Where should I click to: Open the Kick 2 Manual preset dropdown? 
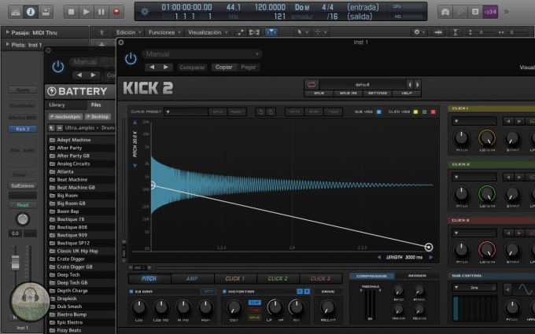203,54
